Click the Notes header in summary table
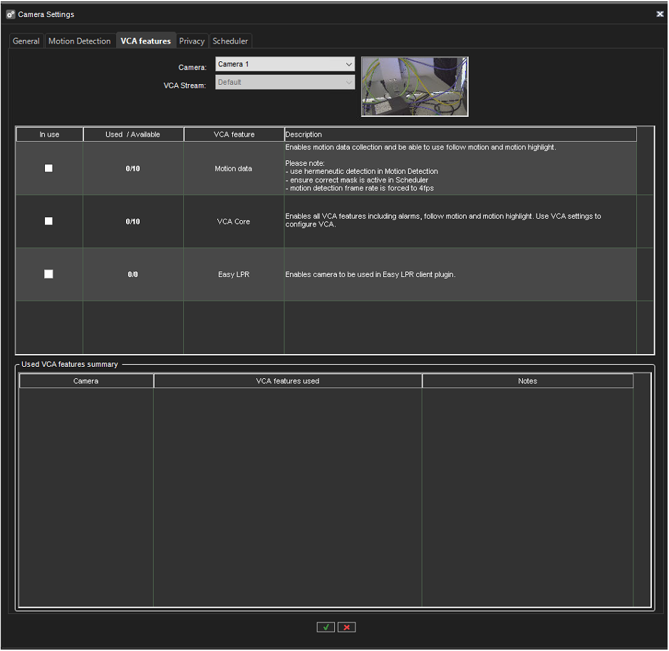 click(x=527, y=381)
